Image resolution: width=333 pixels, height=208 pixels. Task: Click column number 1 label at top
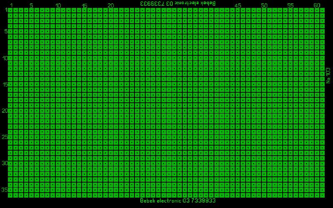[11, 5]
